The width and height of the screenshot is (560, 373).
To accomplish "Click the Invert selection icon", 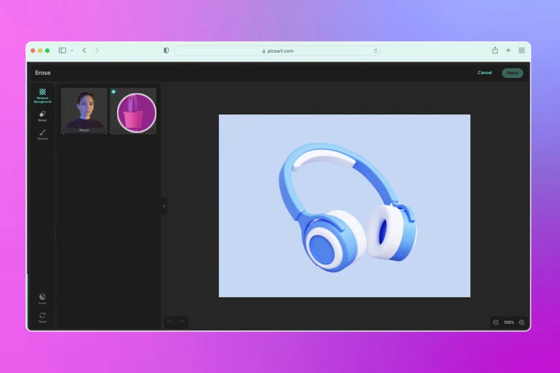I will 42,298.
